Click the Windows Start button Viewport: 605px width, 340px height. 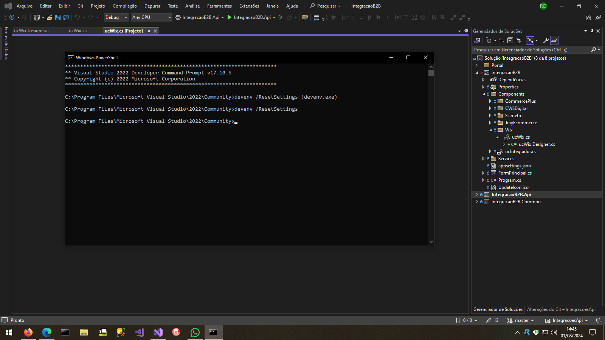pos(9,332)
